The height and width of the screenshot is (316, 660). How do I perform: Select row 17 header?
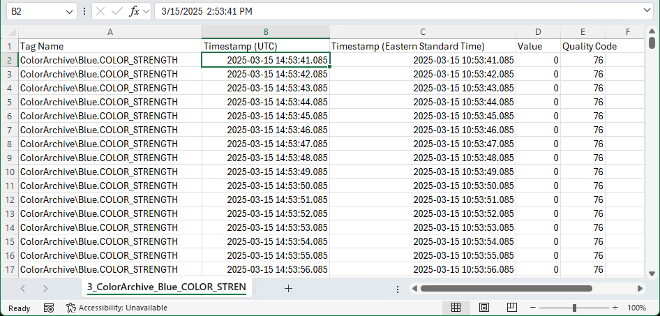click(x=9, y=269)
